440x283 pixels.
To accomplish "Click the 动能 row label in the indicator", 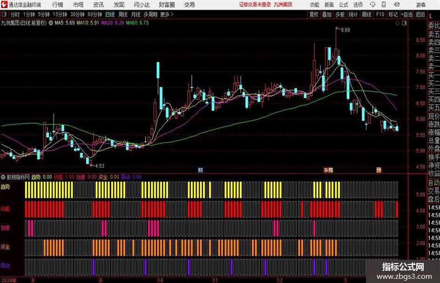I will point(5,209).
